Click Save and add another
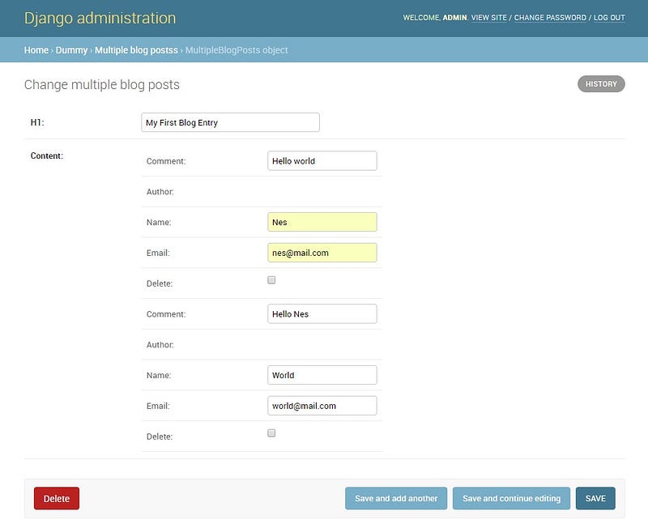The image size is (648, 524). click(396, 498)
